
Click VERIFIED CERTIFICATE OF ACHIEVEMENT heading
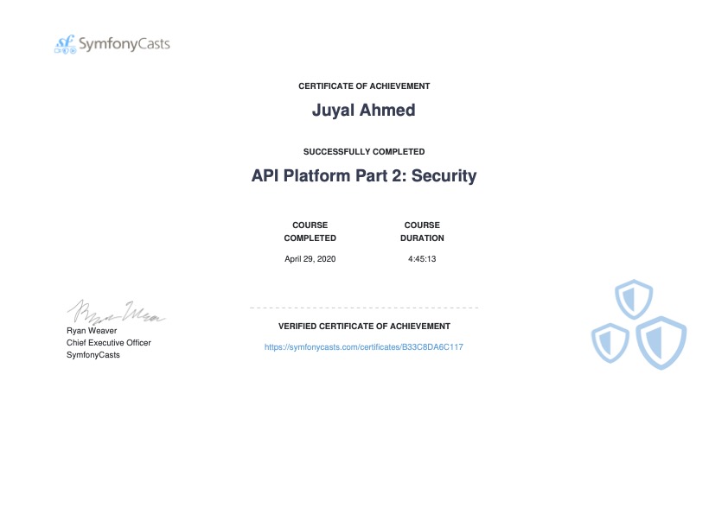[364, 327]
